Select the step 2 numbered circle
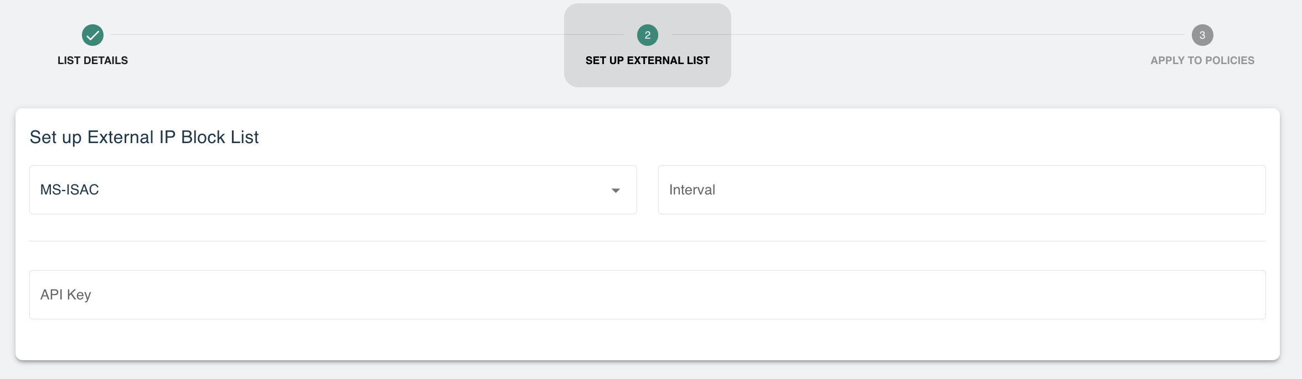Image resolution: width=1302 pixels, height=379 pixels. tap(647, 35)
